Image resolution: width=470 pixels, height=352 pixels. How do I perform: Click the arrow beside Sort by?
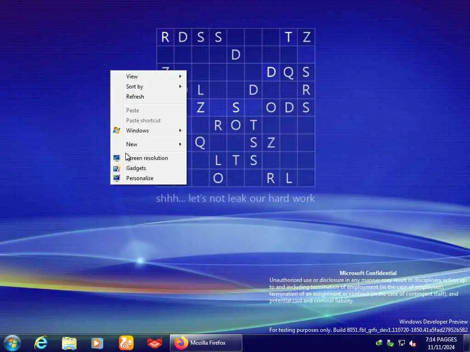tap(180, 87)
